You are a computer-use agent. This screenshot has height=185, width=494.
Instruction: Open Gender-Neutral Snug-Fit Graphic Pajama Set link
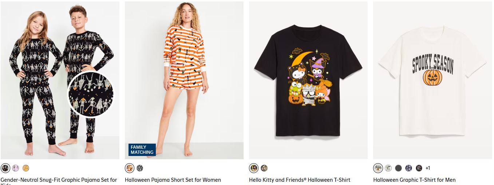[x=59, y=180]
